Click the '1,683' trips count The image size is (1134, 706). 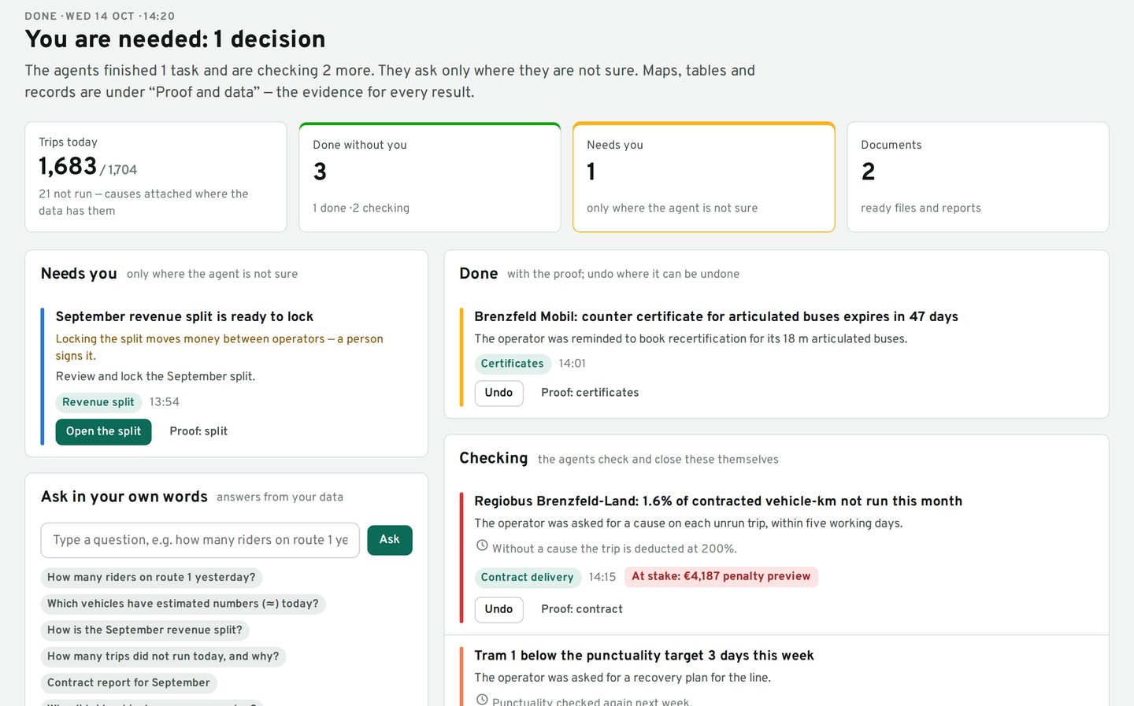[68, 166]
